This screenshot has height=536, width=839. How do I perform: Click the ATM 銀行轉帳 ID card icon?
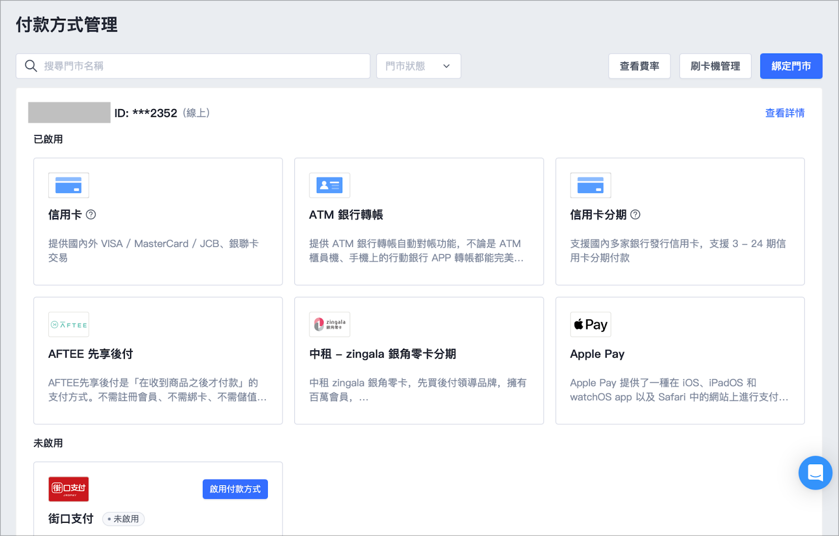329,185
